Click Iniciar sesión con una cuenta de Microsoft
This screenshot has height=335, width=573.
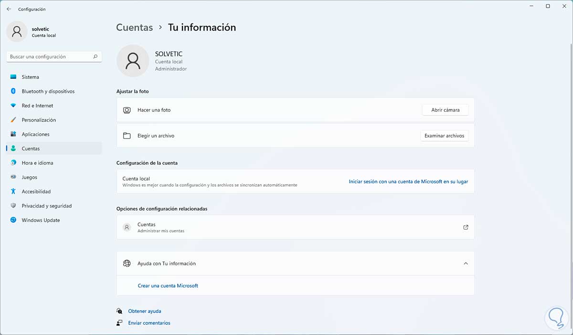click(x=408, y=181)
